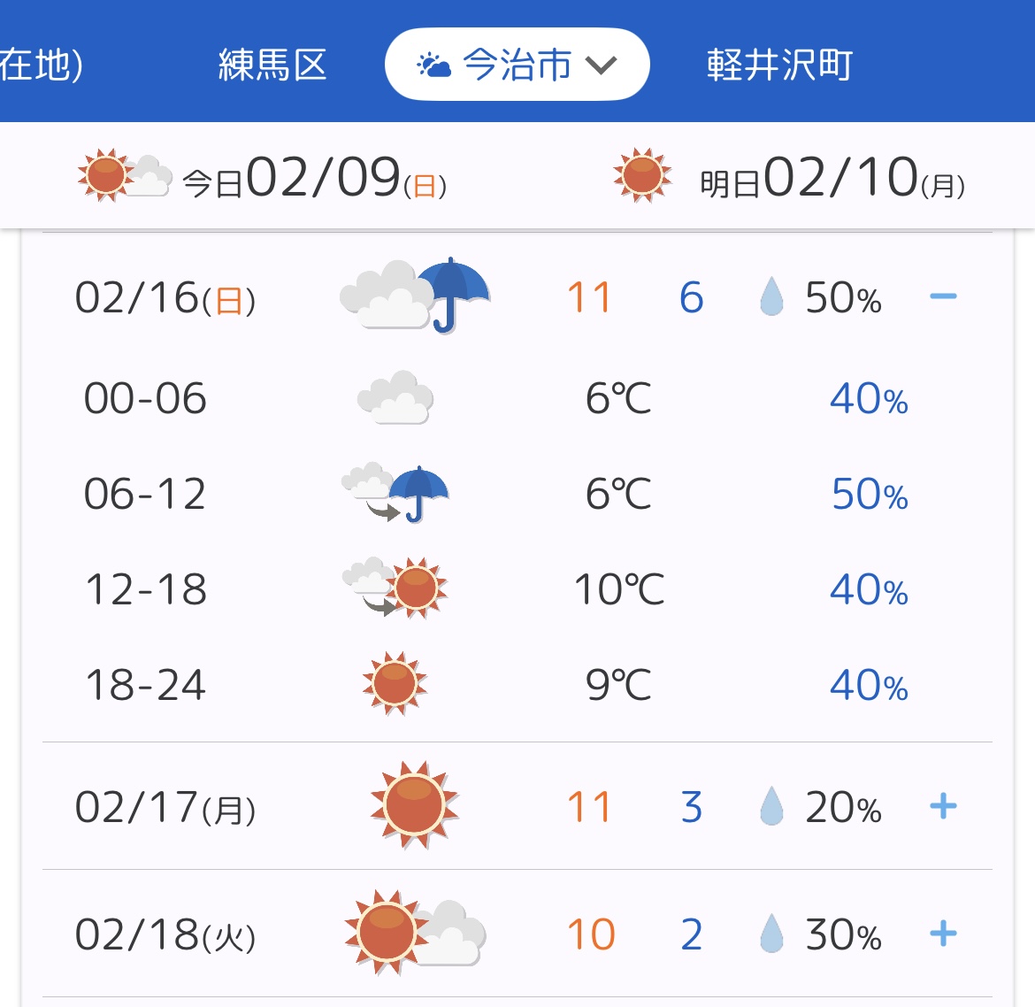
Task: Switch to the 練馬区 location tab
Action: tap(272, 65)
